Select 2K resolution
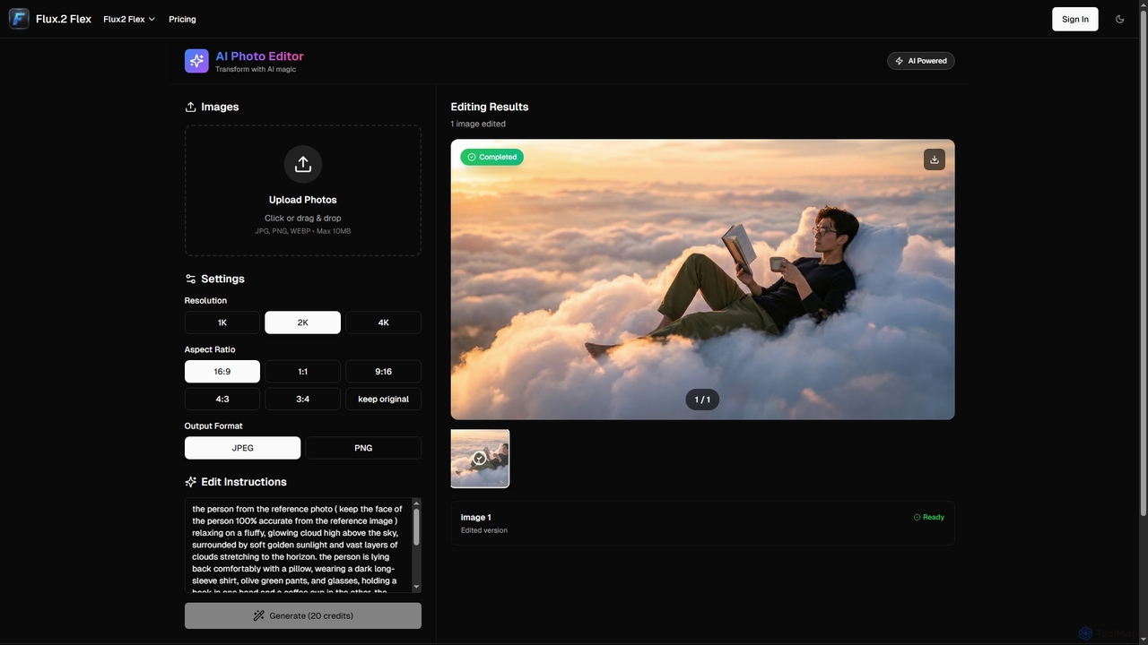 point(303,322)
